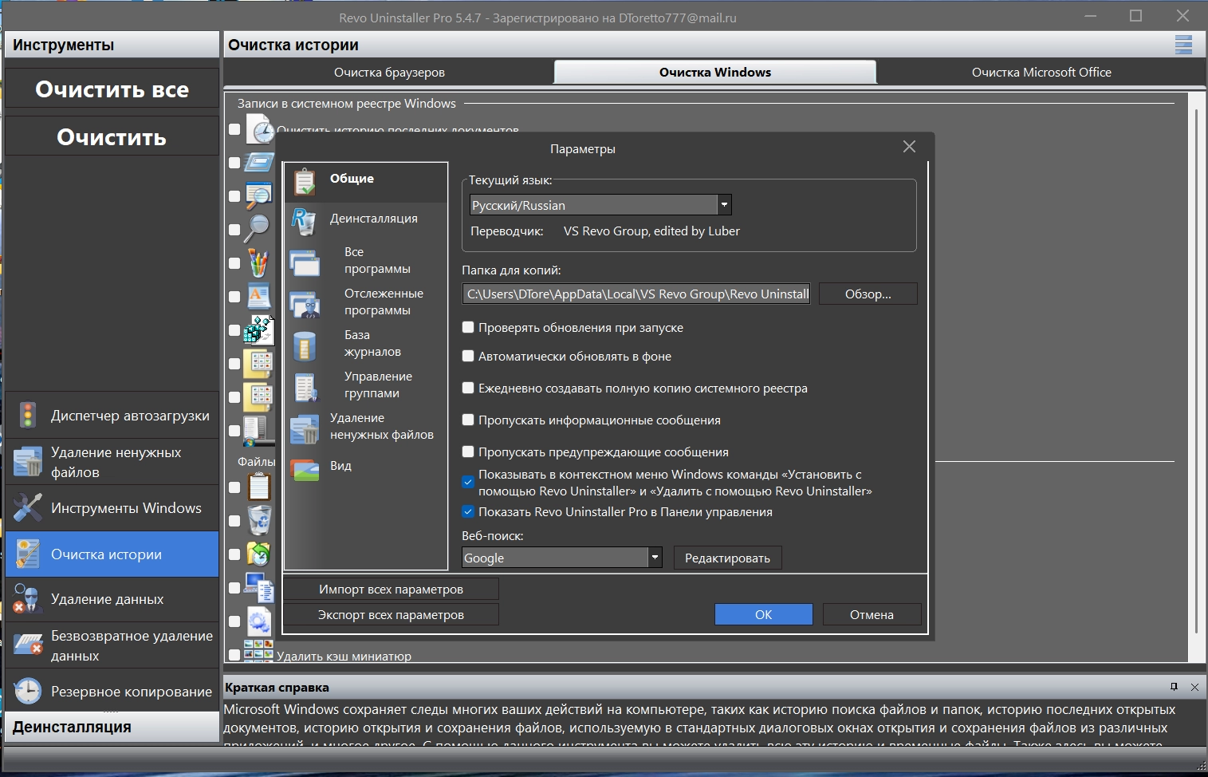Check Пропускать предупреждающие сообщения
Viewport: 1208px width, 777px height.
pos(468,452)
